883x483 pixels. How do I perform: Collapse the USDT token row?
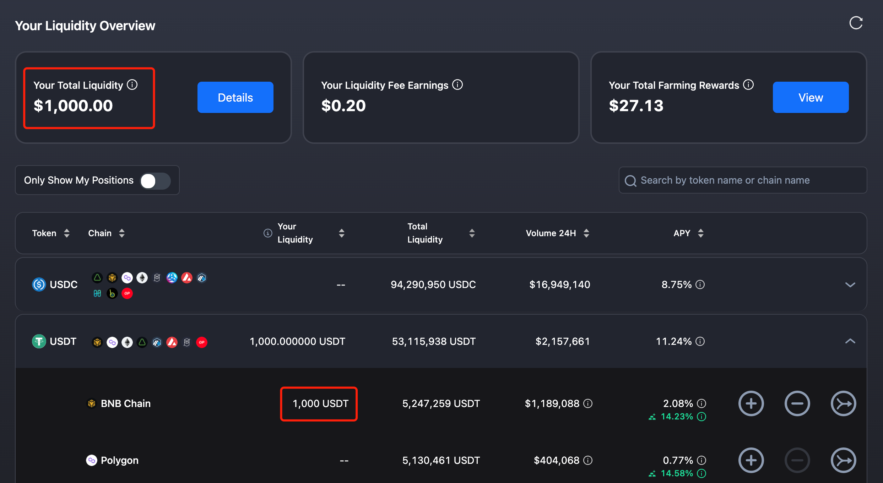[x=850, y=341]
